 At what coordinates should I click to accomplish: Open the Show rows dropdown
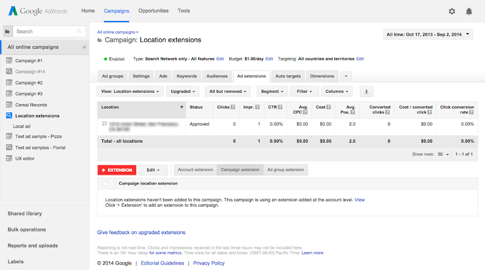point(443,155)
